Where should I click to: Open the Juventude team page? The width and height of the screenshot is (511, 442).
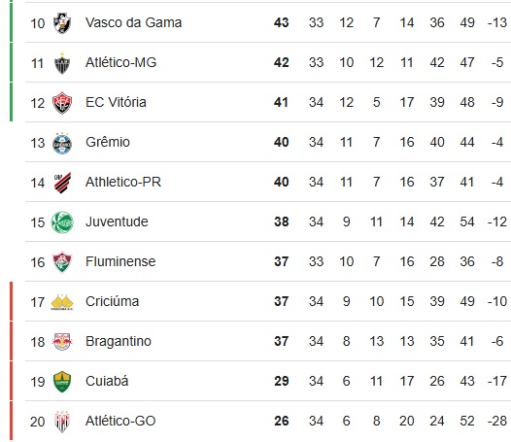point(117,222)
